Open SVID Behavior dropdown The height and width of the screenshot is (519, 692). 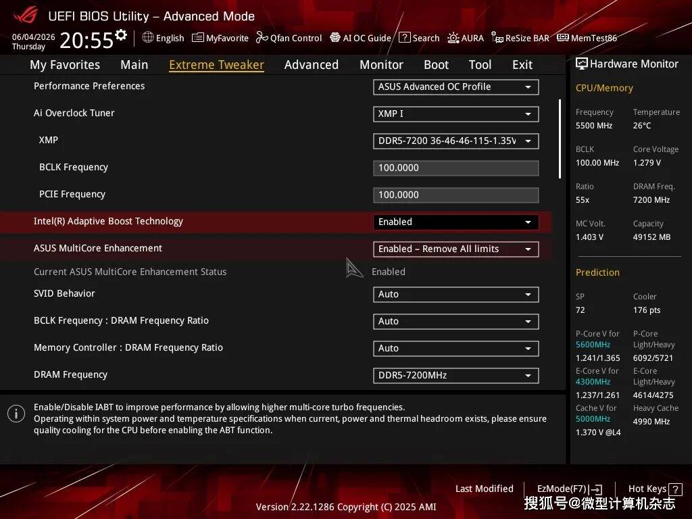[456, 295]
